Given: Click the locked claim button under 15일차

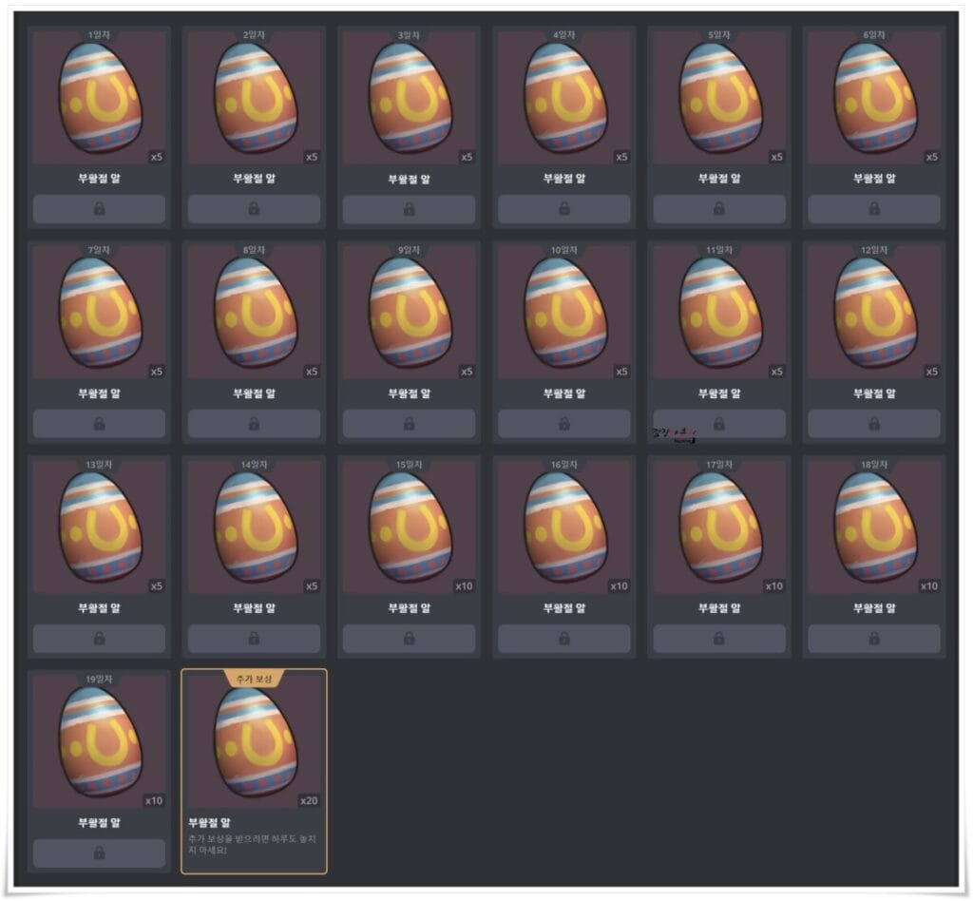Looking at the screenshot, I should tap(410, 639).
